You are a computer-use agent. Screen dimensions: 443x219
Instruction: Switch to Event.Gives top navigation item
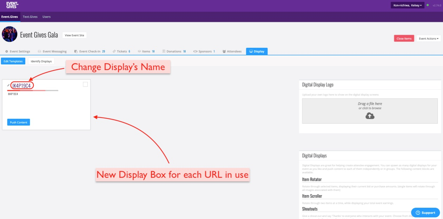tap(9, 17)
